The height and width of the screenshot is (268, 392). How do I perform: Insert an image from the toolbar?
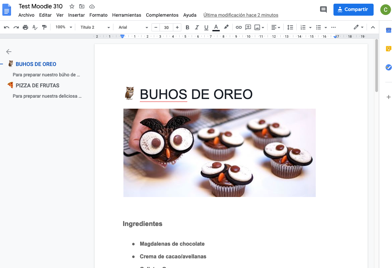[257, 27]
